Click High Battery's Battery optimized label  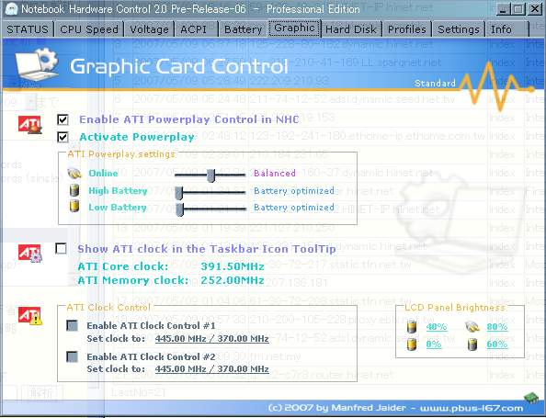coord(294,191)
